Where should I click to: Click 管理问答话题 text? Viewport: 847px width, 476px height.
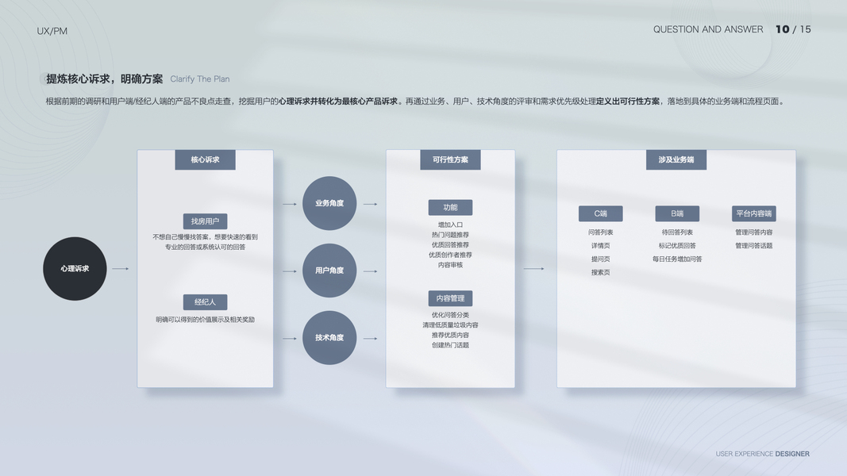754,246
